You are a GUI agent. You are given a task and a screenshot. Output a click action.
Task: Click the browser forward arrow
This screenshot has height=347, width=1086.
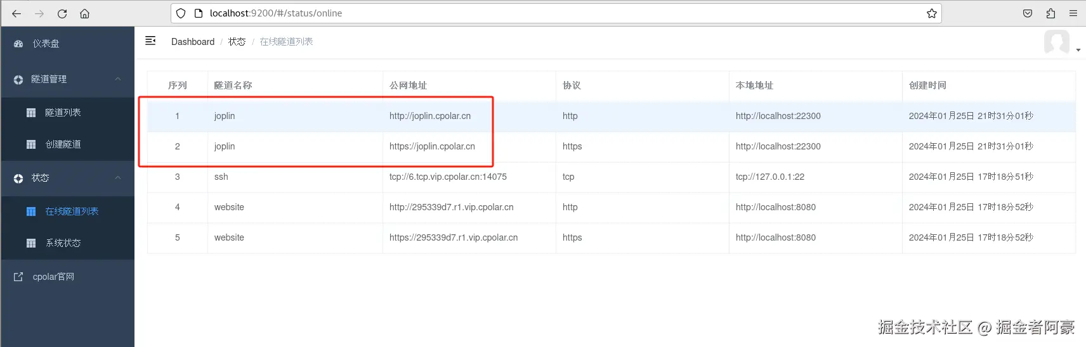click(39, 13)
